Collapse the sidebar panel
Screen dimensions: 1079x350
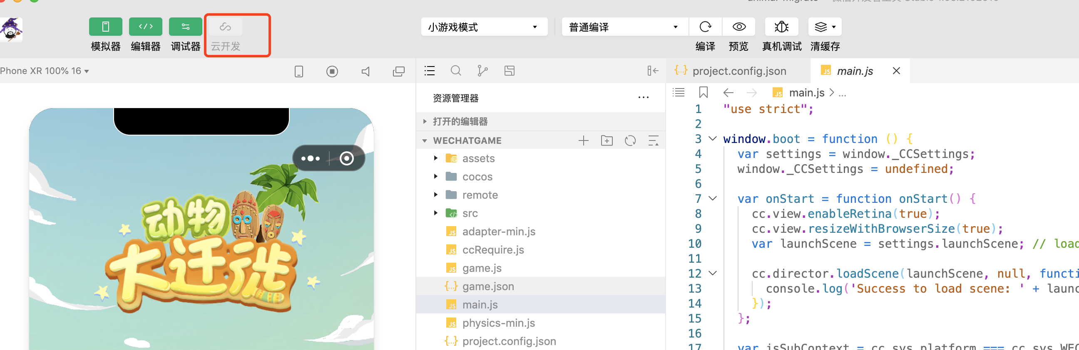point(653,71)
